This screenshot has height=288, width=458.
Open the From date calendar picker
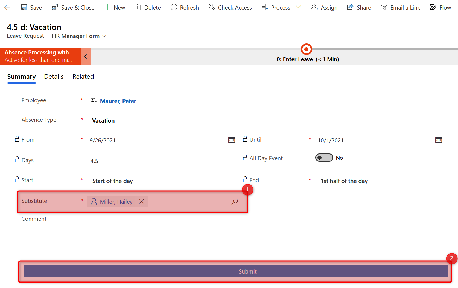tap(231, 140)
